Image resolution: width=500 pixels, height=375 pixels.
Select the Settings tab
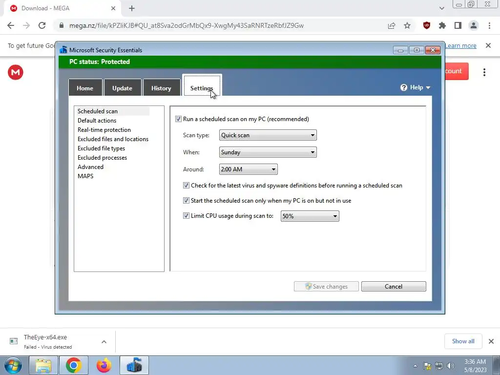pyautogui.click(x=202, y=86)
